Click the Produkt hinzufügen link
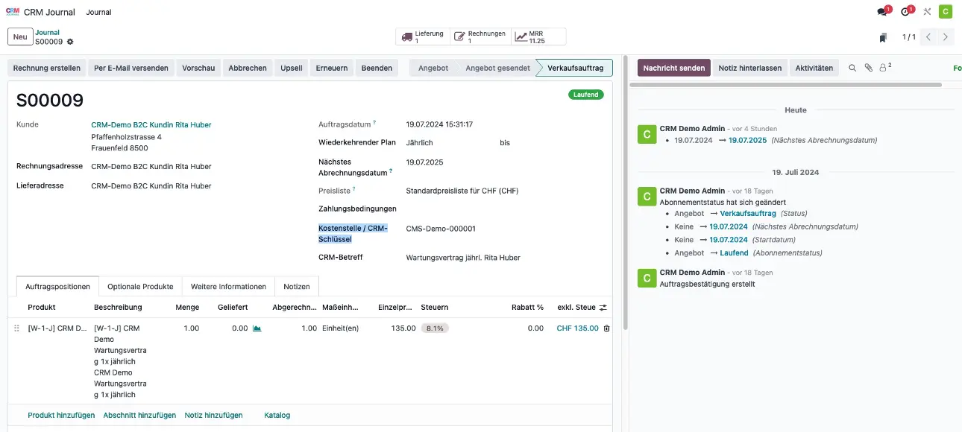The image size is (962, 432). click(x=61, y=415)
